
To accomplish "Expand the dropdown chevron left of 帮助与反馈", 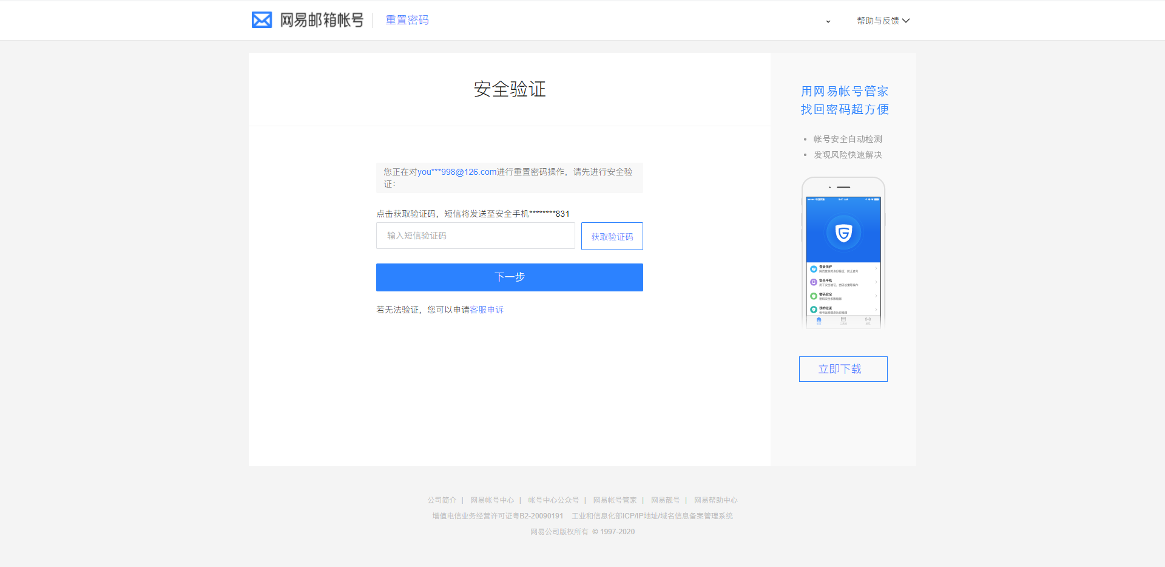I will 828,21.
